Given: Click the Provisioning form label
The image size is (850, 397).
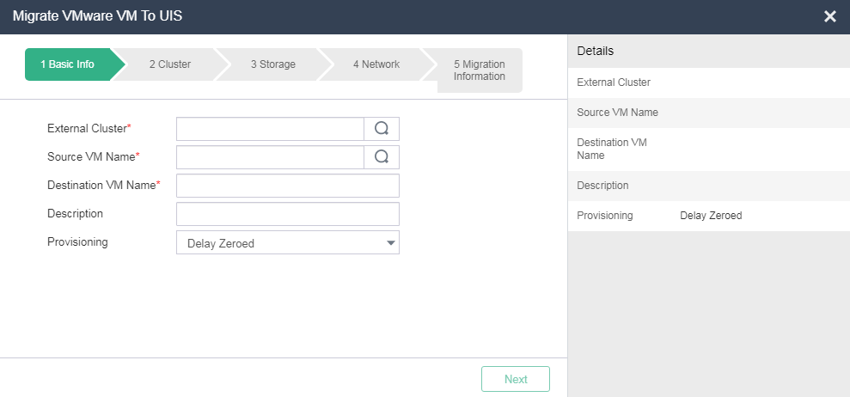Looking at the screenshot, I should [x=77, y=241].
